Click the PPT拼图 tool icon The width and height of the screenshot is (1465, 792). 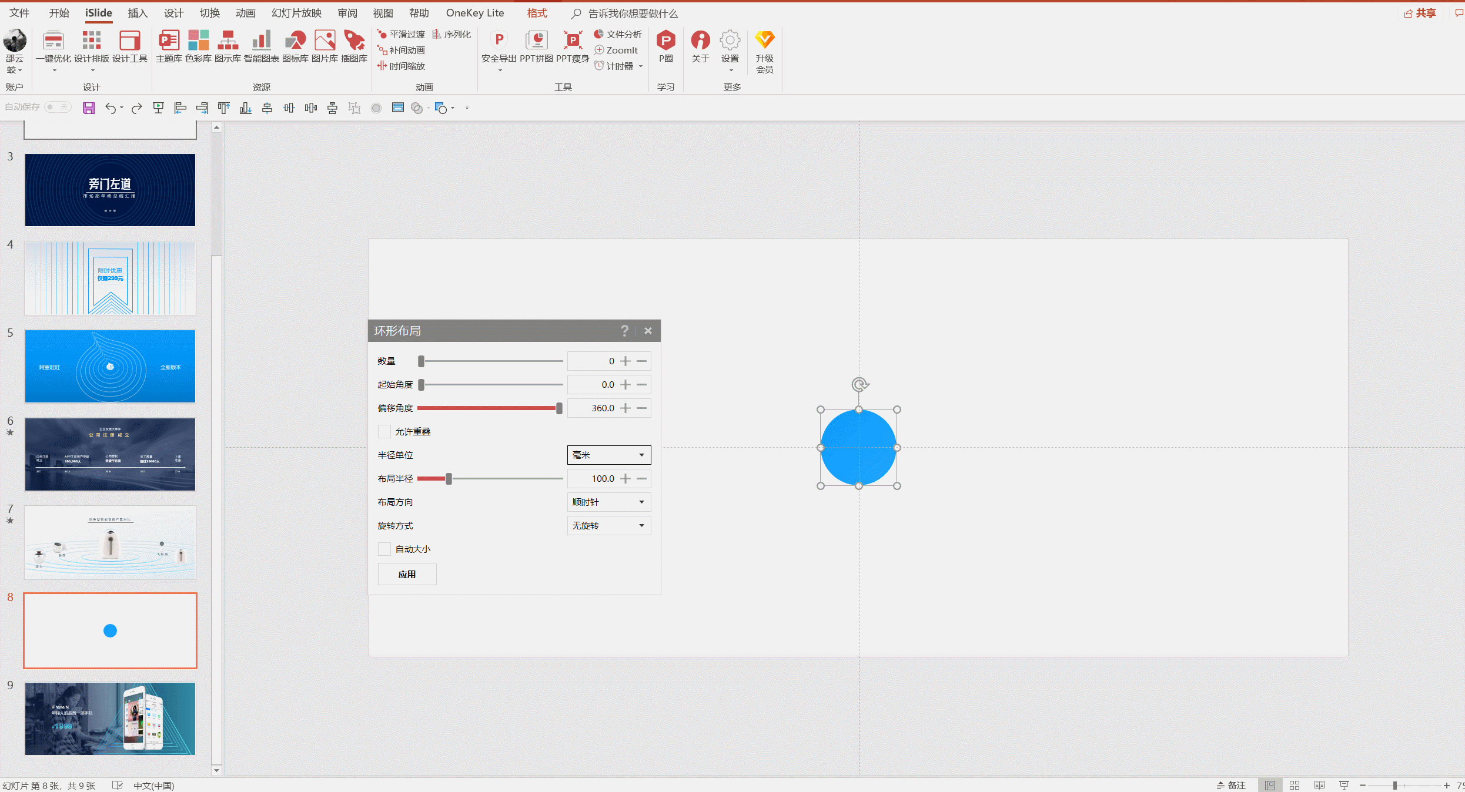536,46
